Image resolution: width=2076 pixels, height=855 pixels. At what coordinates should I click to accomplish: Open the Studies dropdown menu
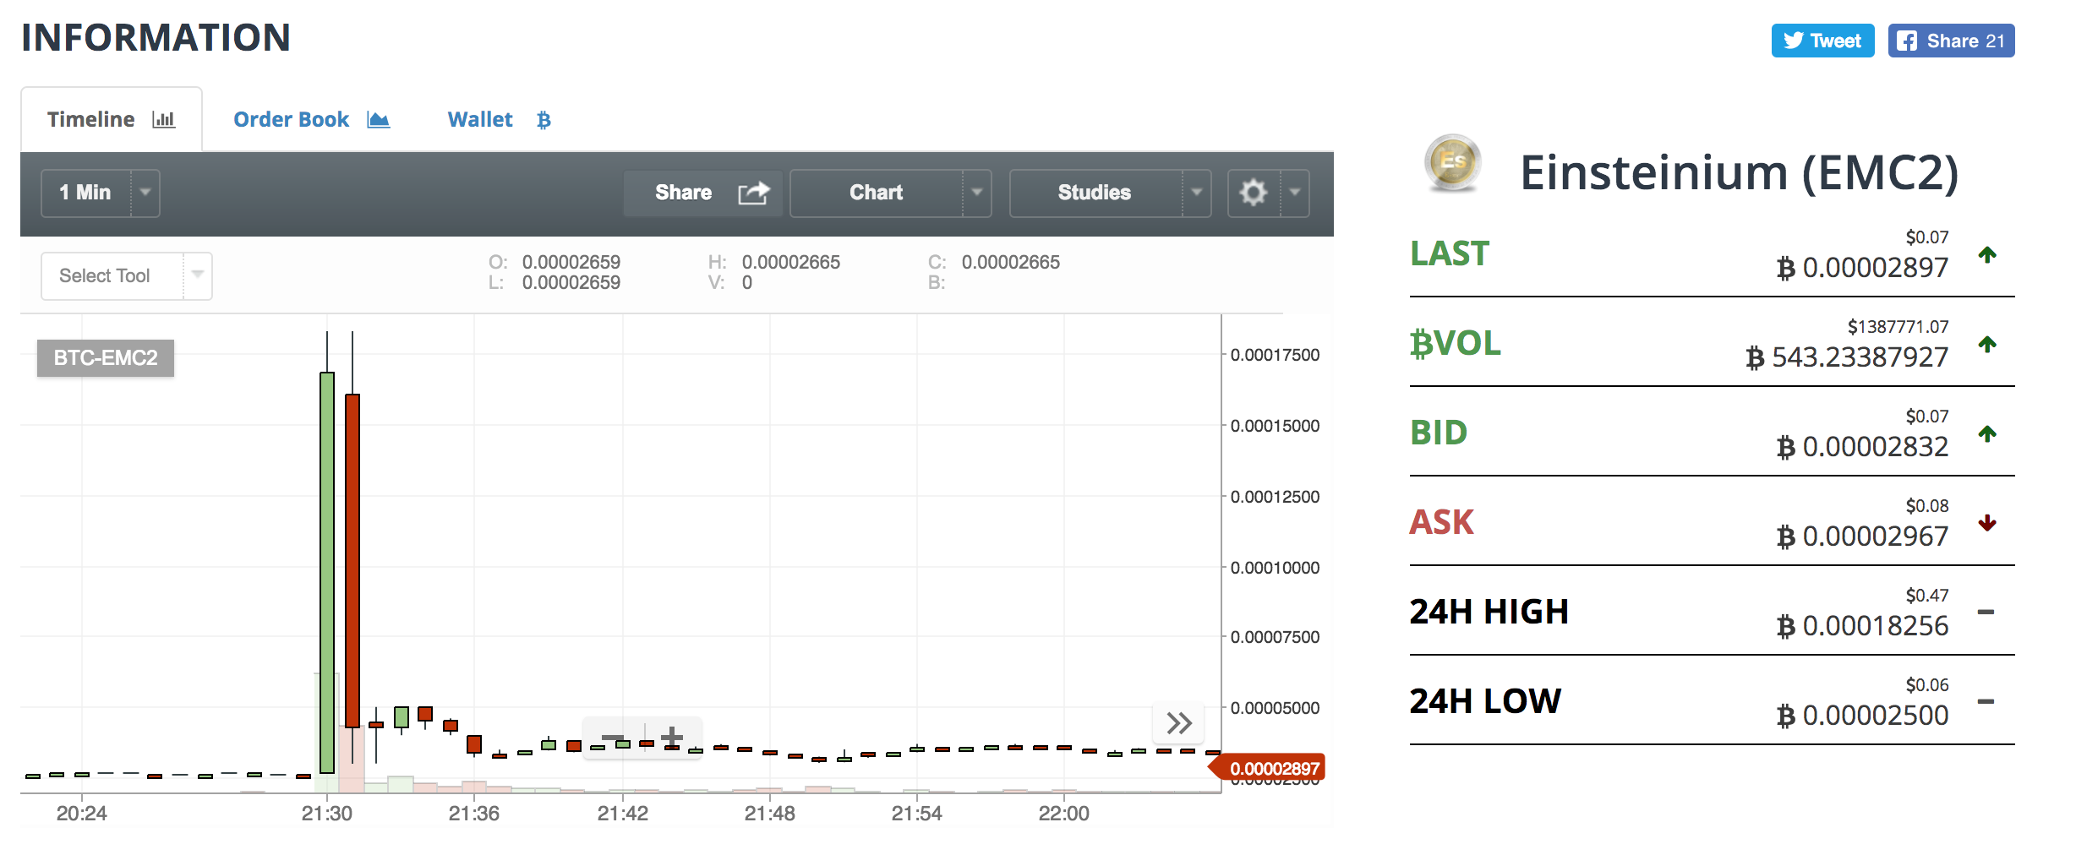coord(1110,193)
